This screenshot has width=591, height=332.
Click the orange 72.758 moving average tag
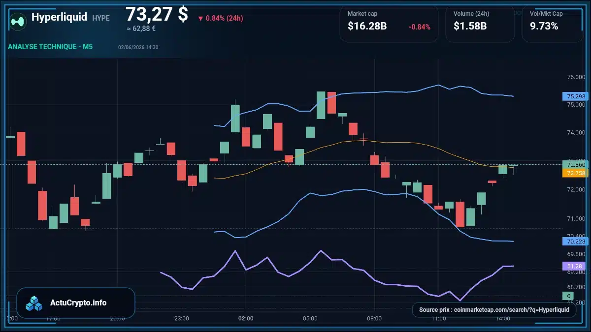click(x=576, y=173)
